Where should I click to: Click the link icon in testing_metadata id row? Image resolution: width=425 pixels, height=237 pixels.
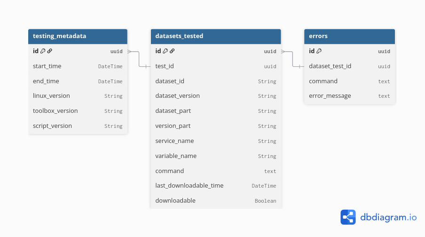point(49,51)
